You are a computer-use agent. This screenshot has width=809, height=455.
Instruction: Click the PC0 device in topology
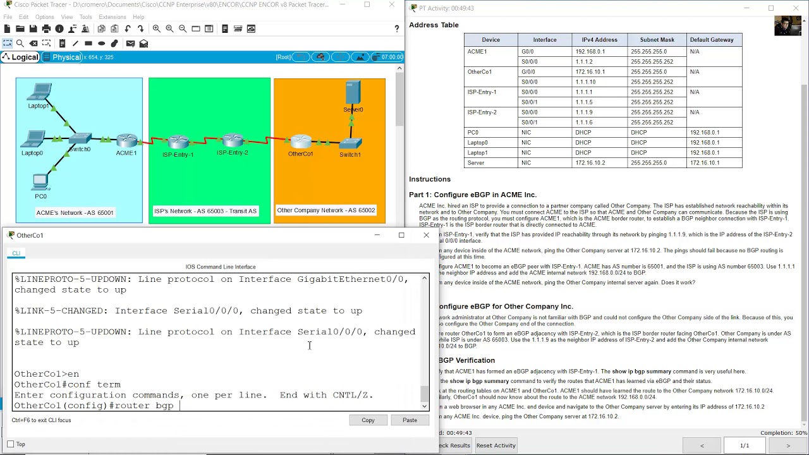tap(40, 183)
